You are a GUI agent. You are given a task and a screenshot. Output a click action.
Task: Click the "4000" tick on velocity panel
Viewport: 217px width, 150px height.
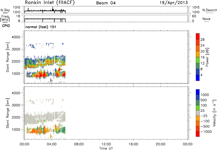[x=16, y=93]
